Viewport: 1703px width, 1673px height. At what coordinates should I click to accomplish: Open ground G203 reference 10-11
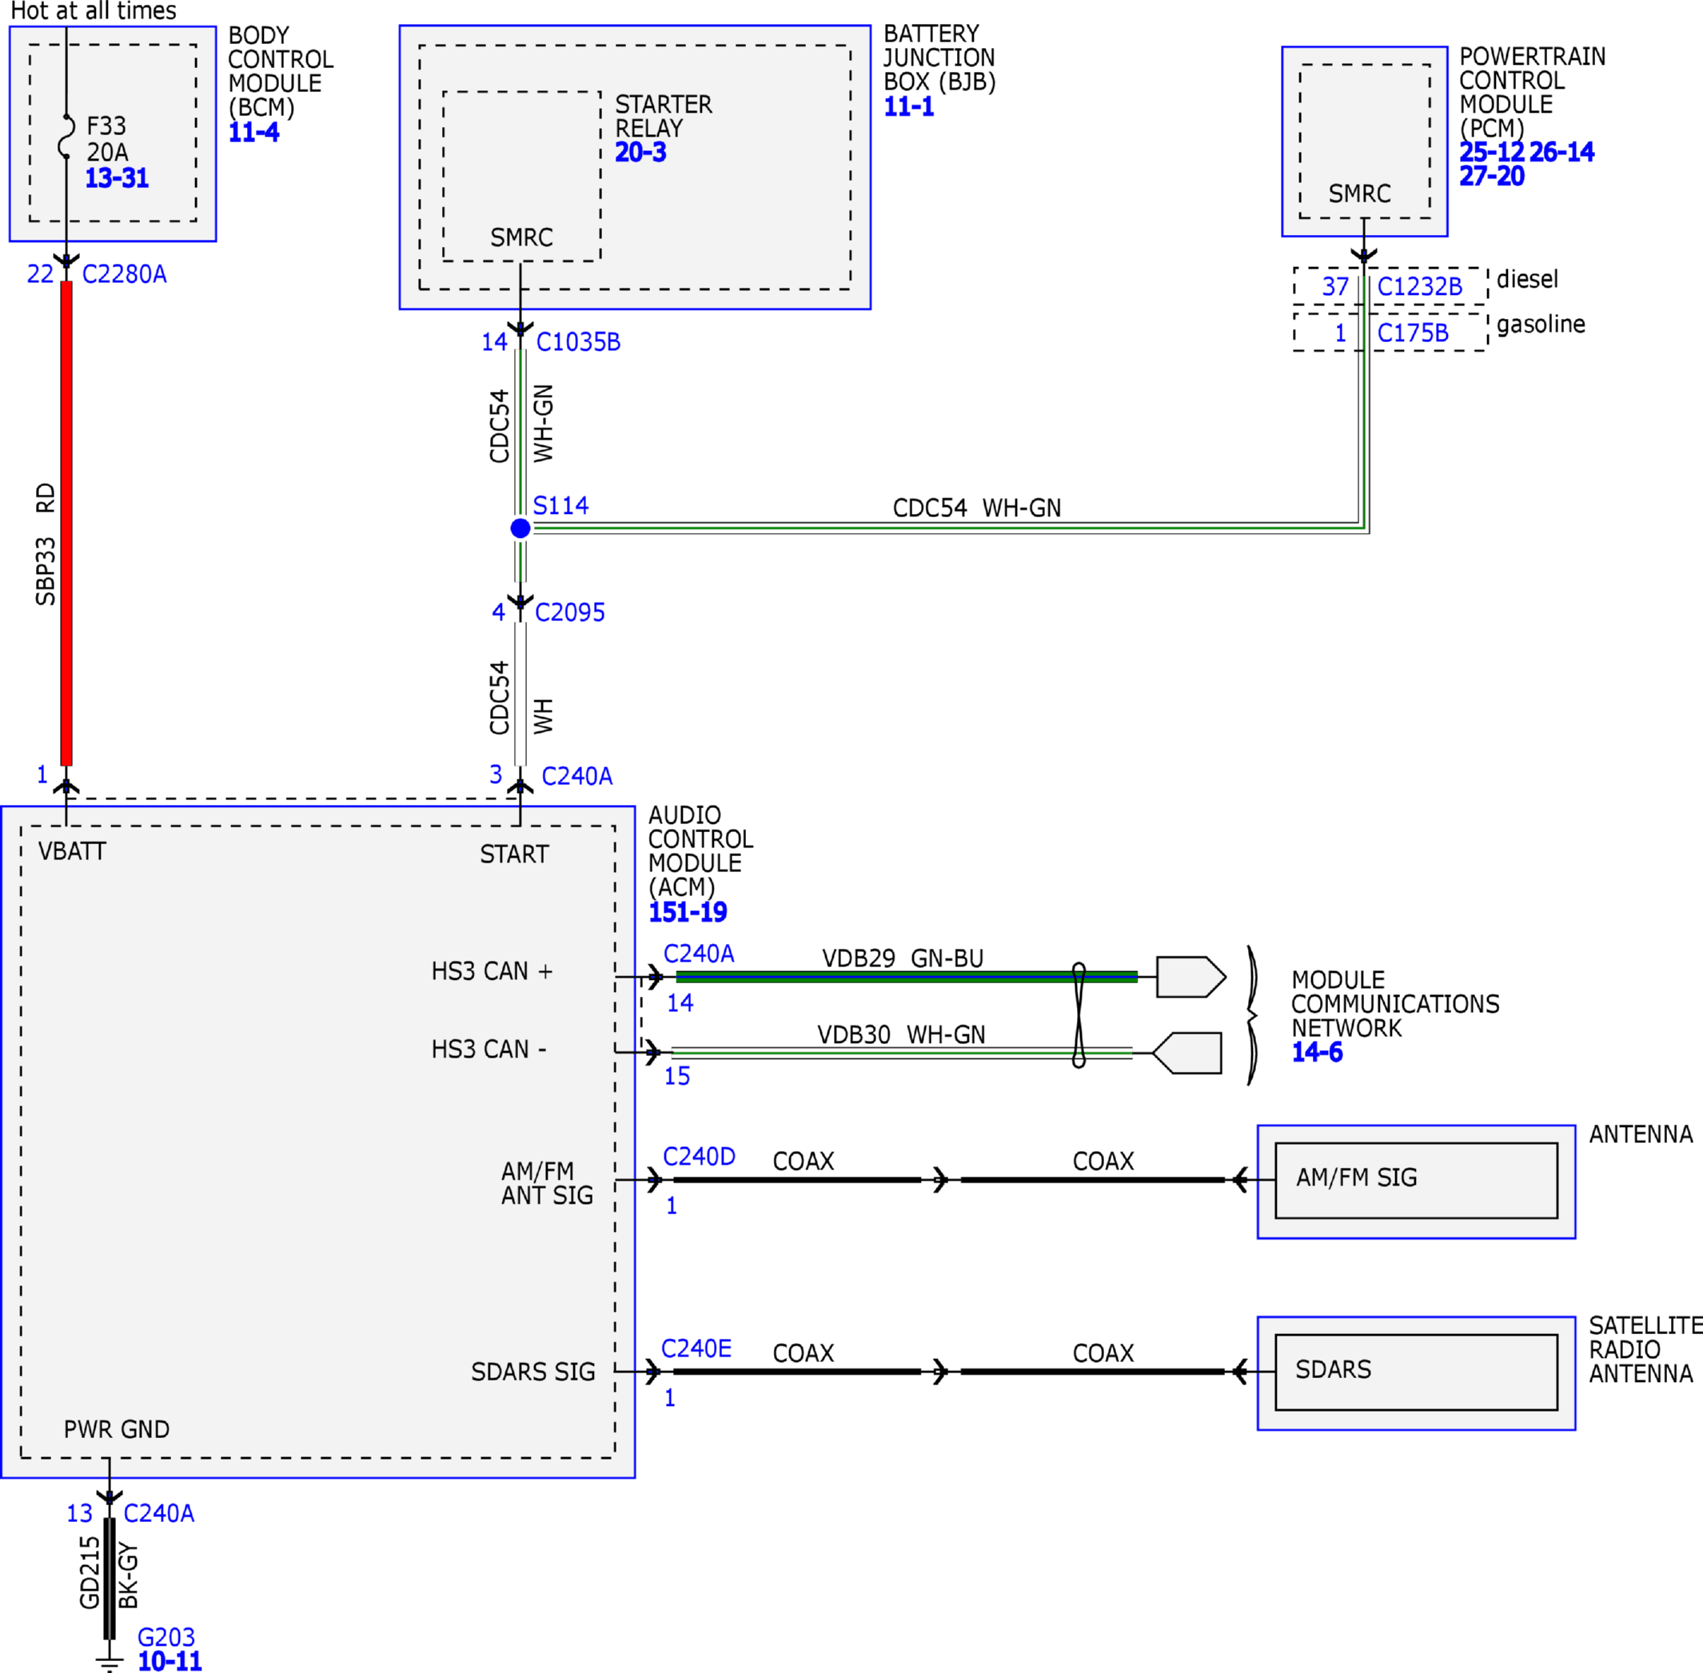(x=170, y=1661)
